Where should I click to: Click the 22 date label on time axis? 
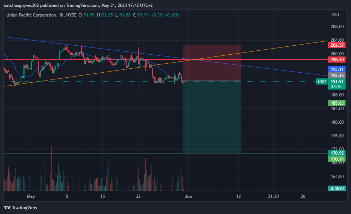(x=138, y=196)
